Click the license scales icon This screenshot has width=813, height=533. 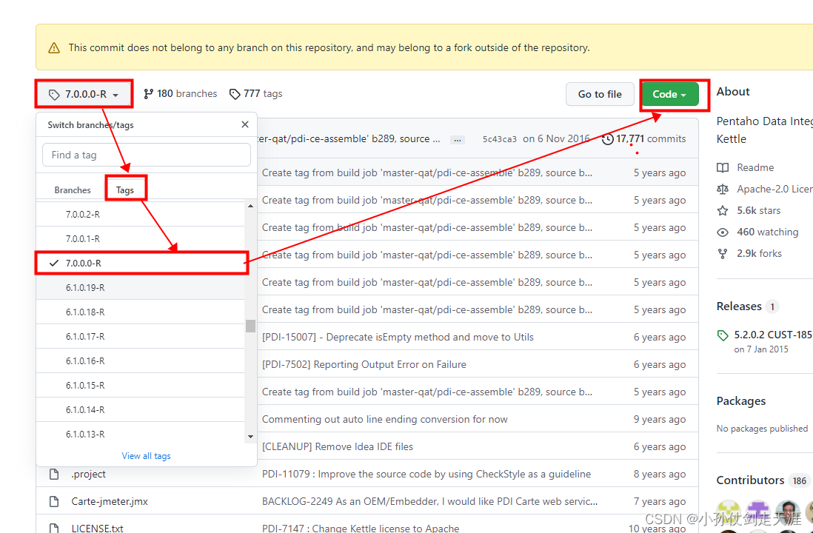(723, 190)
